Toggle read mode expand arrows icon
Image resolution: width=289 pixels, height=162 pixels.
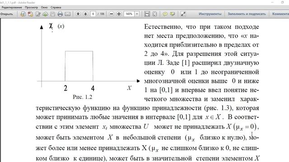183,14
